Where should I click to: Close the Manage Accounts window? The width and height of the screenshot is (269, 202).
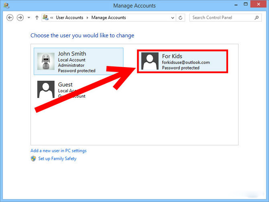click(x=259, y=4)
